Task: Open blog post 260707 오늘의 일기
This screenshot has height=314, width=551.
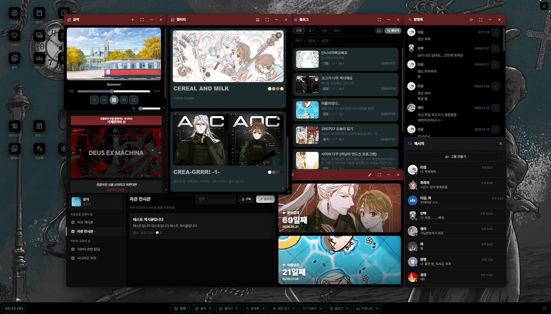Action: (x=346, y=134)
